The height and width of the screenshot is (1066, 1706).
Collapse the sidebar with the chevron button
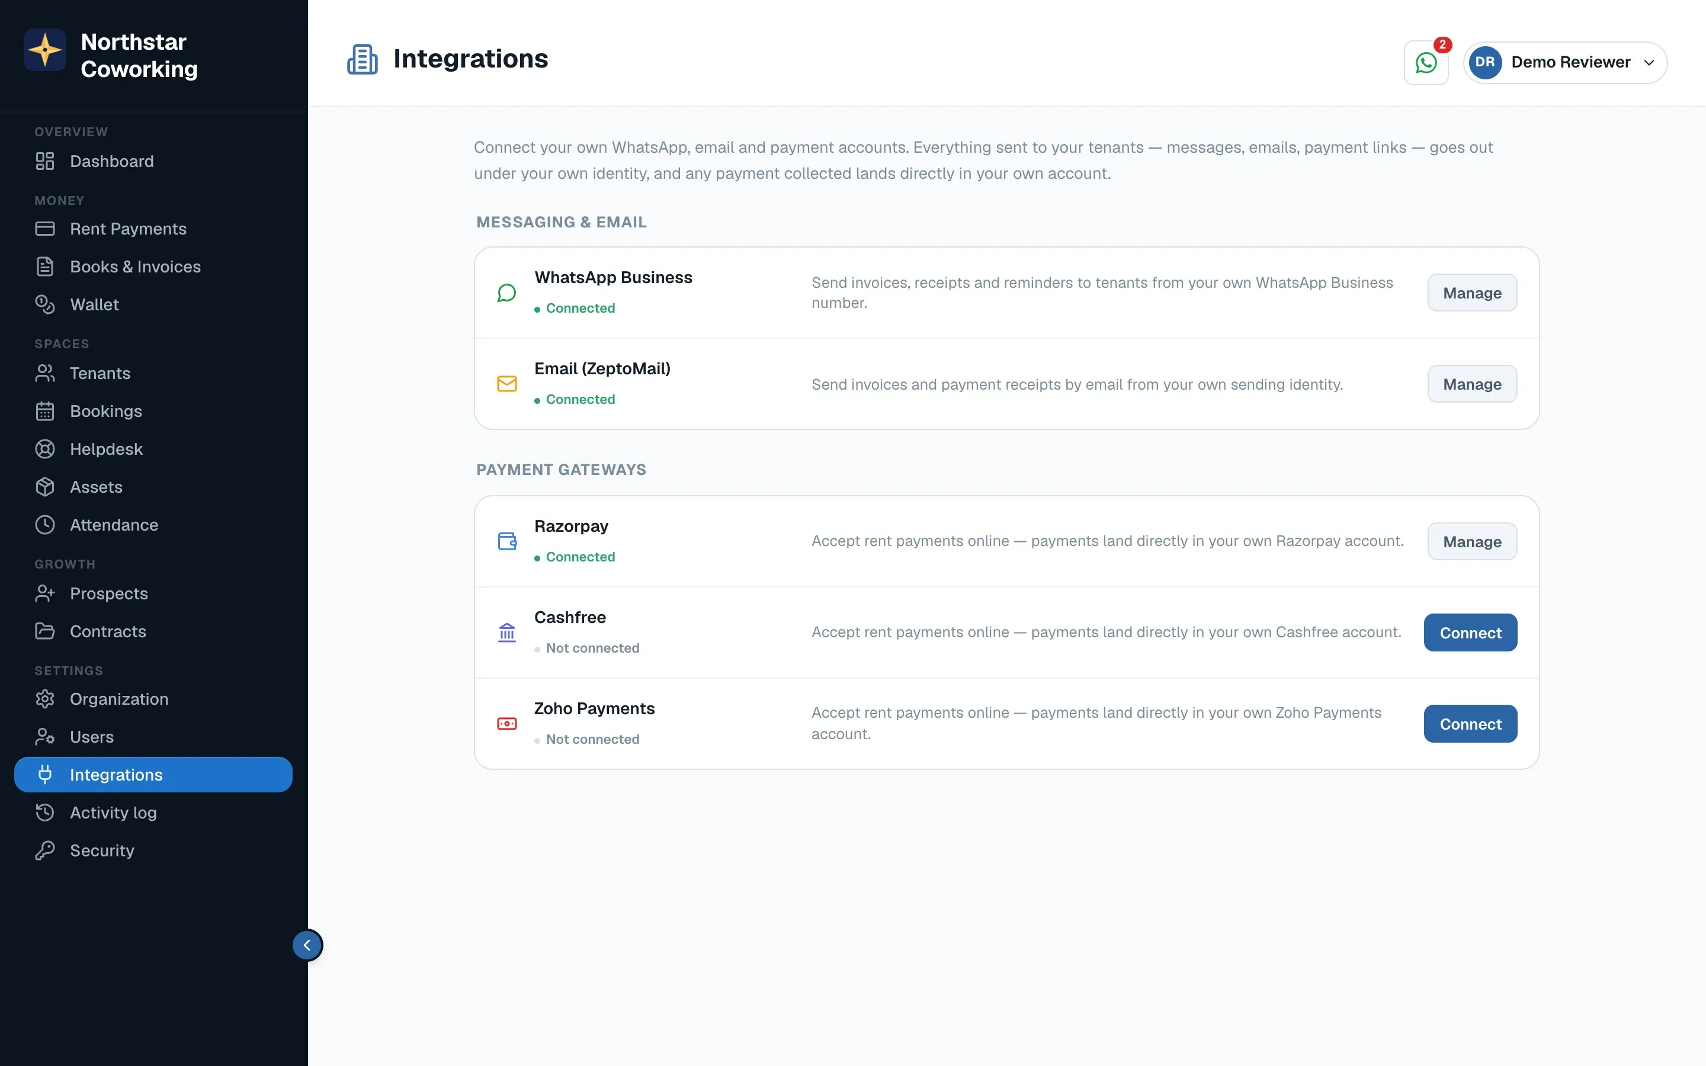(x=307, y=945)
